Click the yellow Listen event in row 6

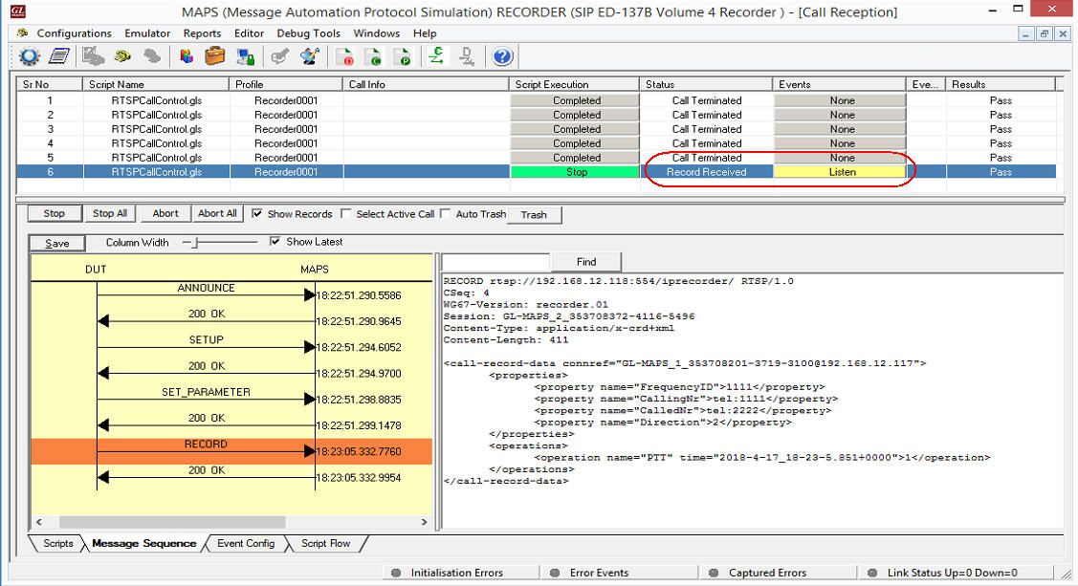pos(842,172)
